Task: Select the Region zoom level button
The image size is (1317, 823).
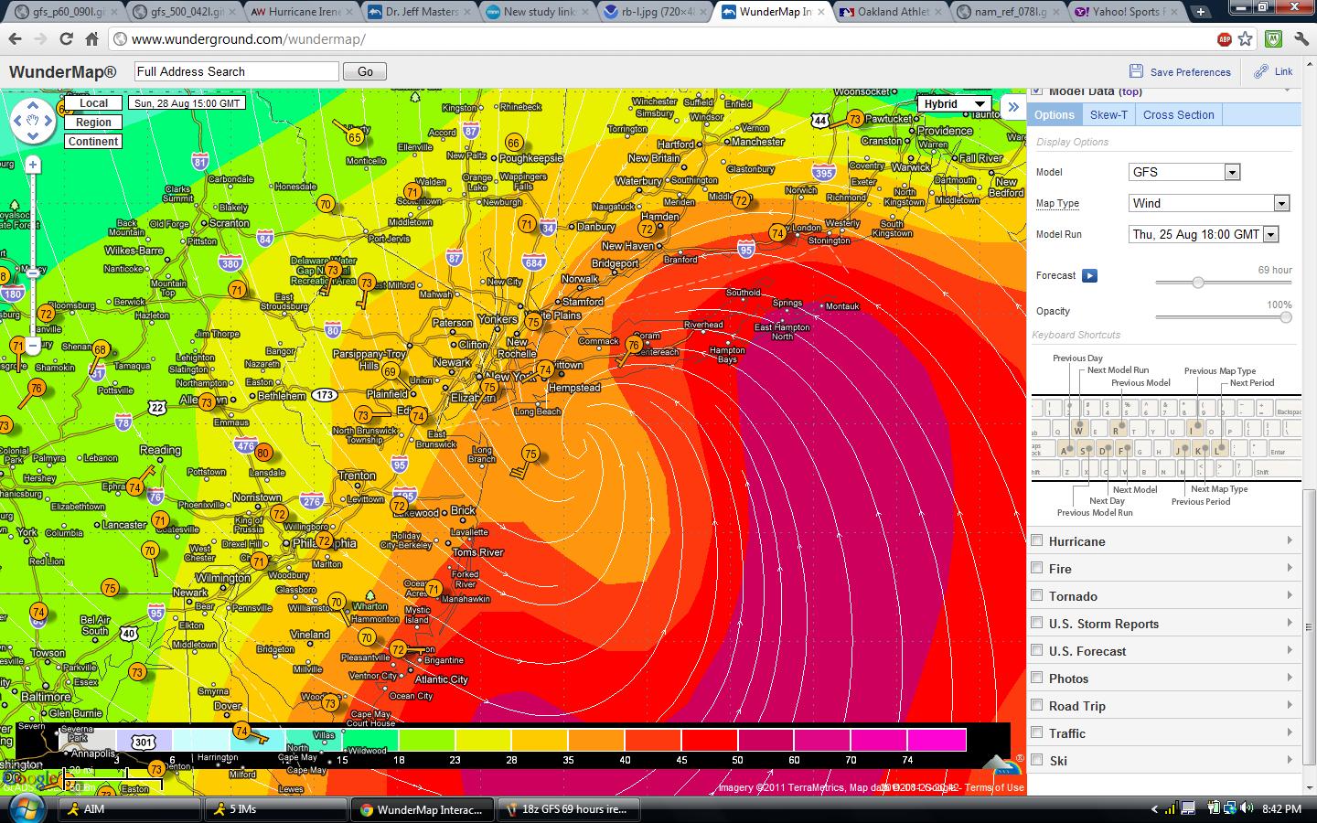Action: click(93, 123)
